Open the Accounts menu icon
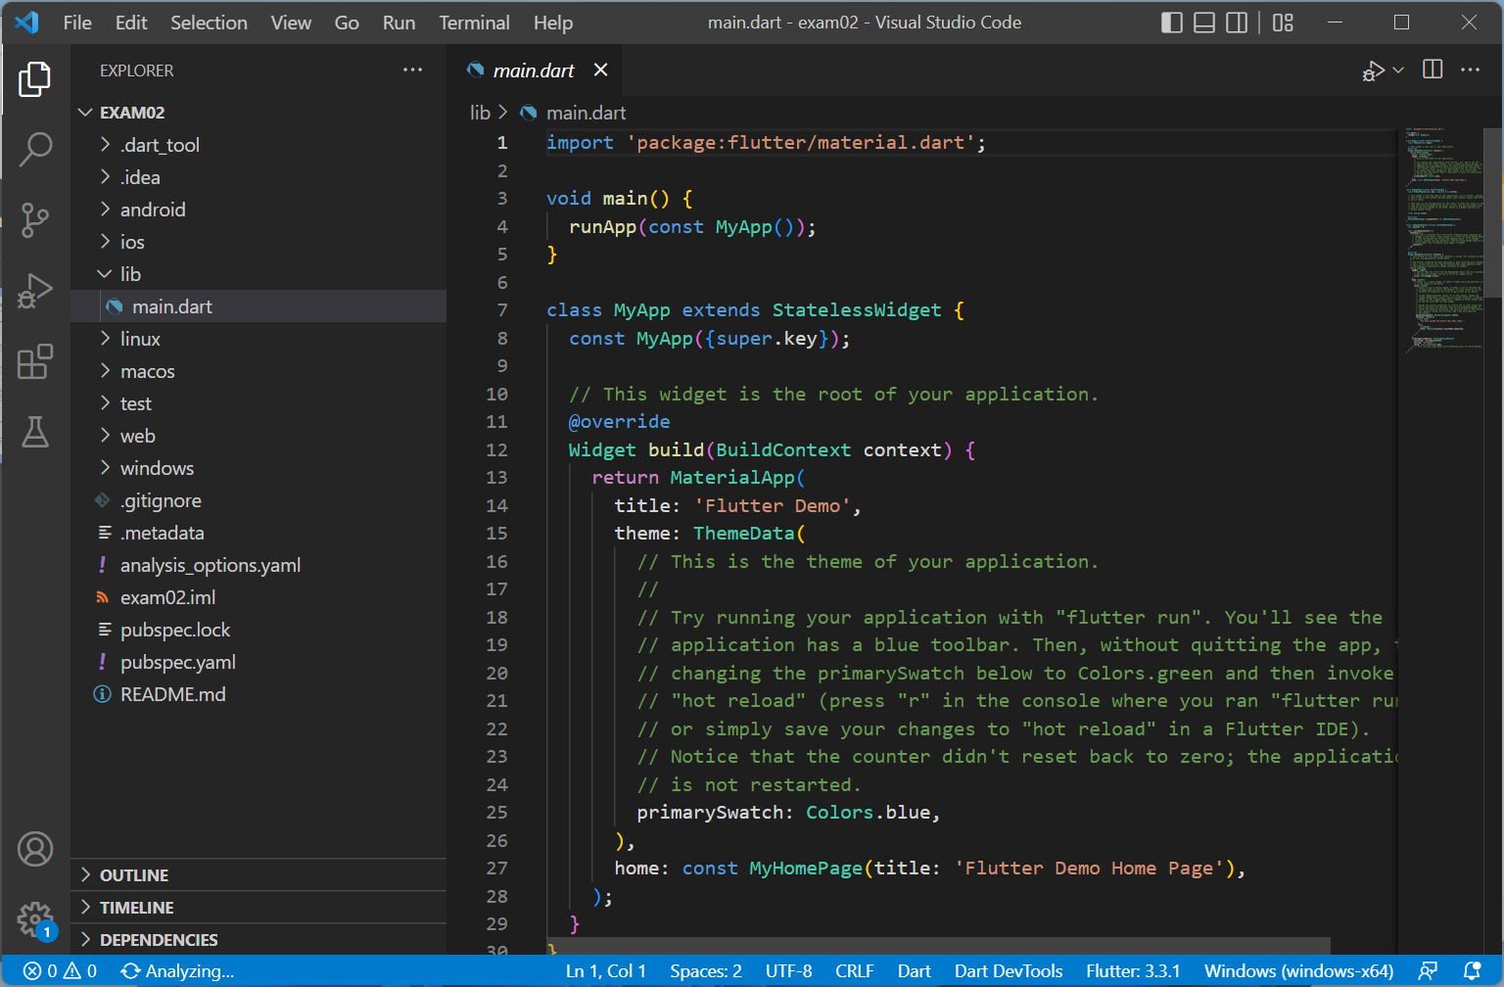Viewport: 1504px width, 987px height. (35, 849)
